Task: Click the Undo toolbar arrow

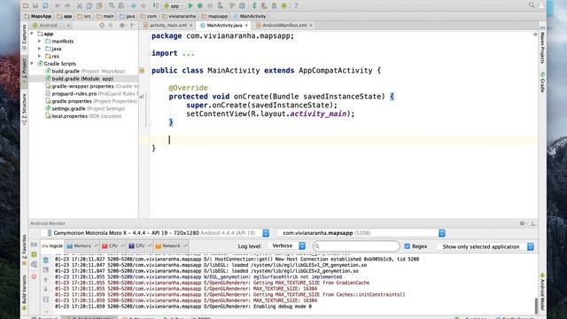Action: 58,5
